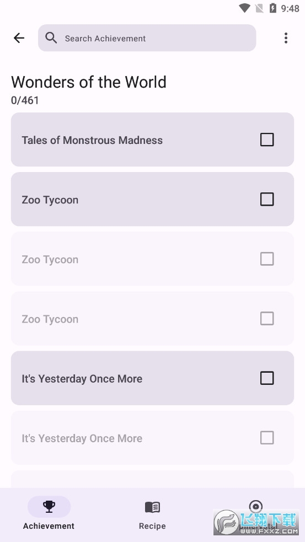The image size is (305, 542).
Task: Open highlighted It's Yesterday Once More entry
Action: coord(152,378)
